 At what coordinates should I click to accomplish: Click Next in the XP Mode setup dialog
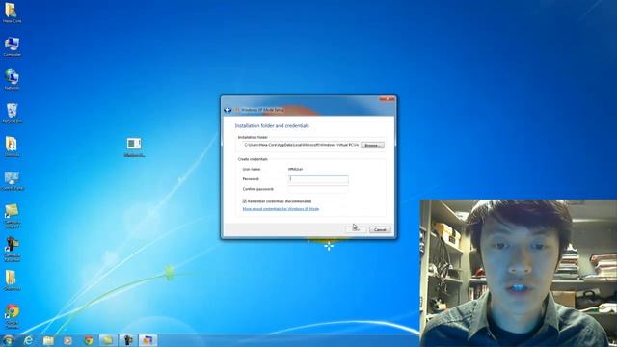tap(356, 229)
